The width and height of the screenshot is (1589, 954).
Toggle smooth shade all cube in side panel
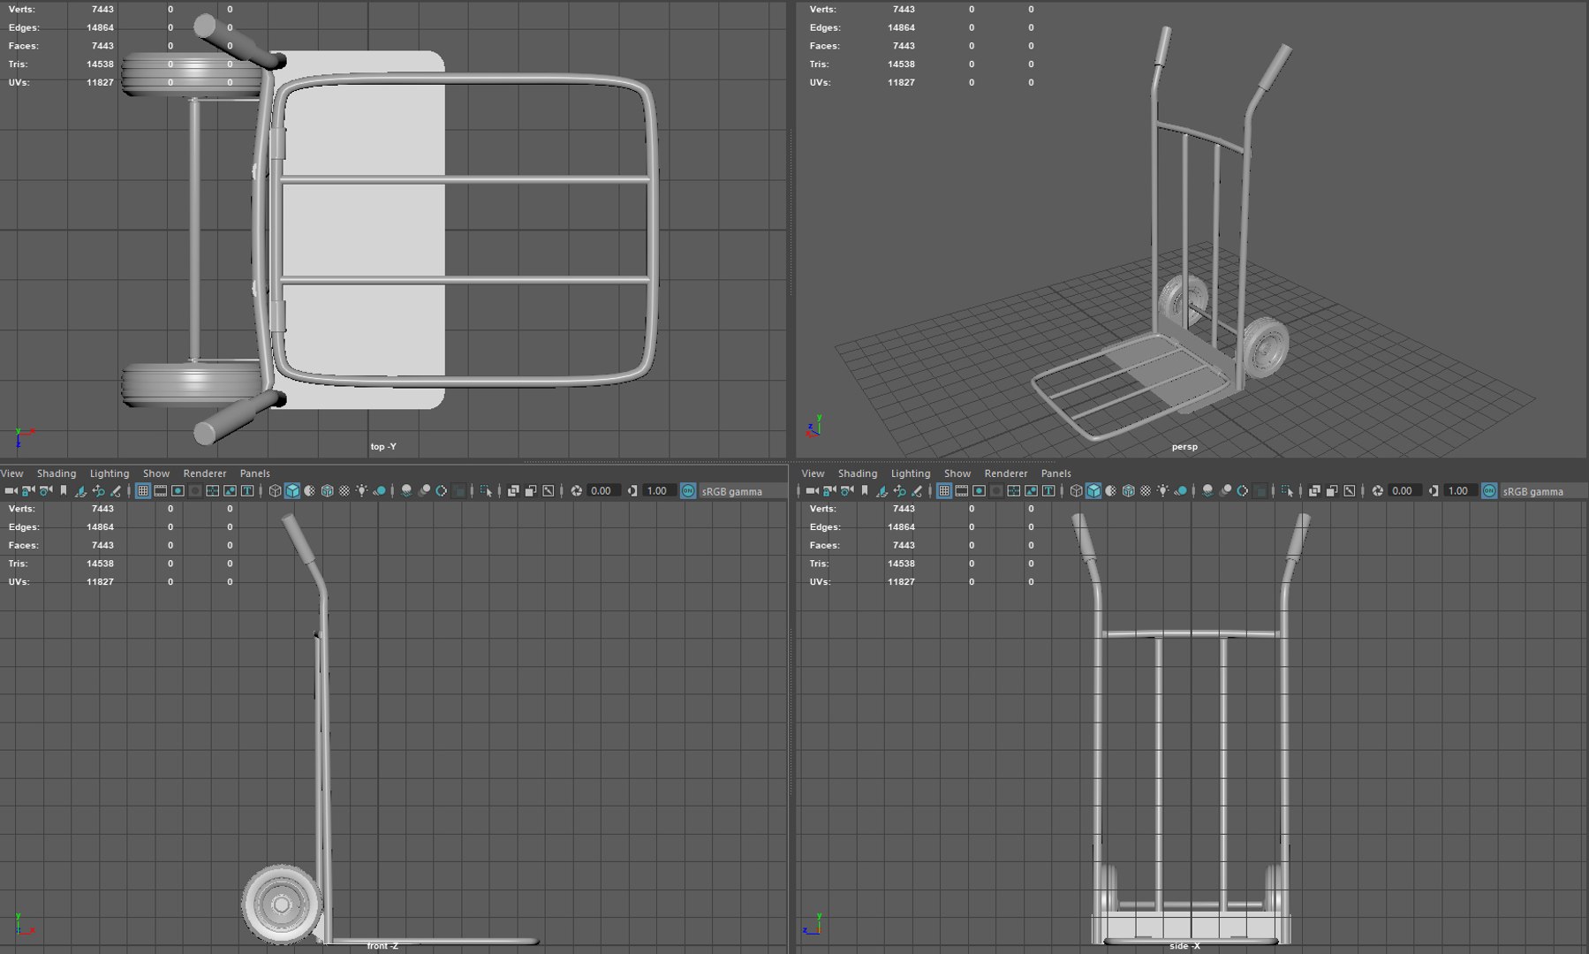click(1093, 491)
